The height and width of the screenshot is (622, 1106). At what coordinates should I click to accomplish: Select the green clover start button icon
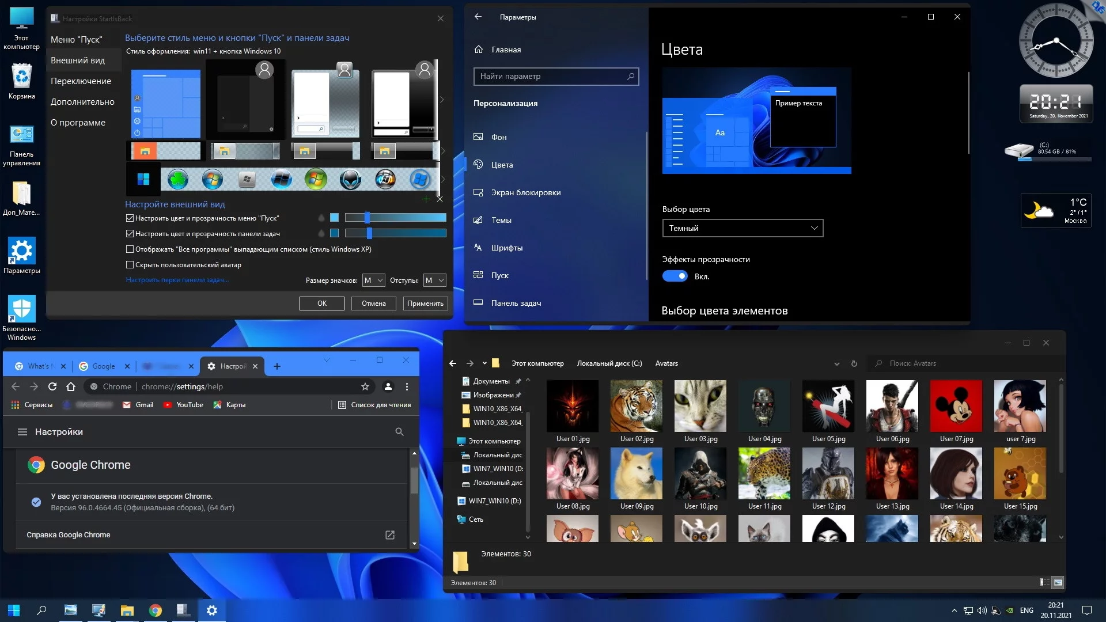pyautogui.click(x=178, y=180)
